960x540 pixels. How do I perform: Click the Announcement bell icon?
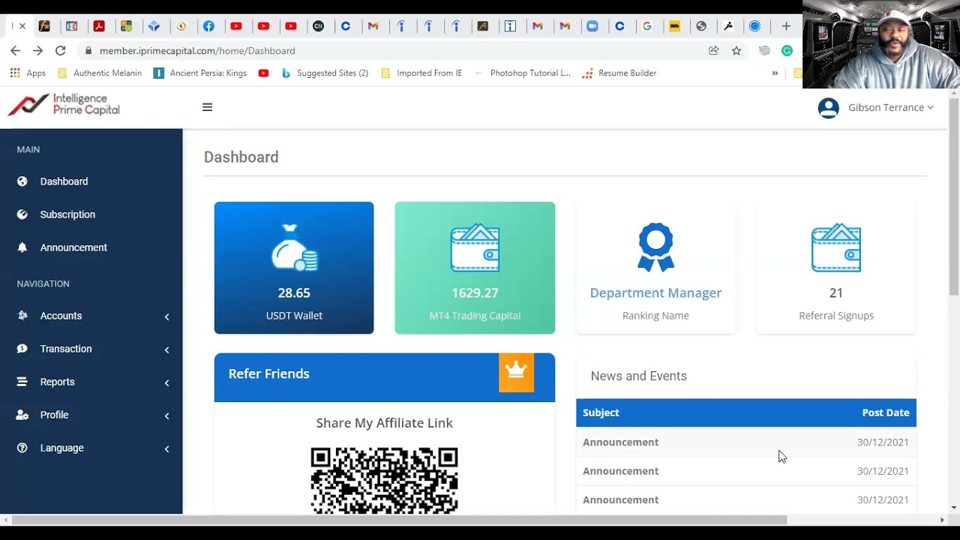22,247
